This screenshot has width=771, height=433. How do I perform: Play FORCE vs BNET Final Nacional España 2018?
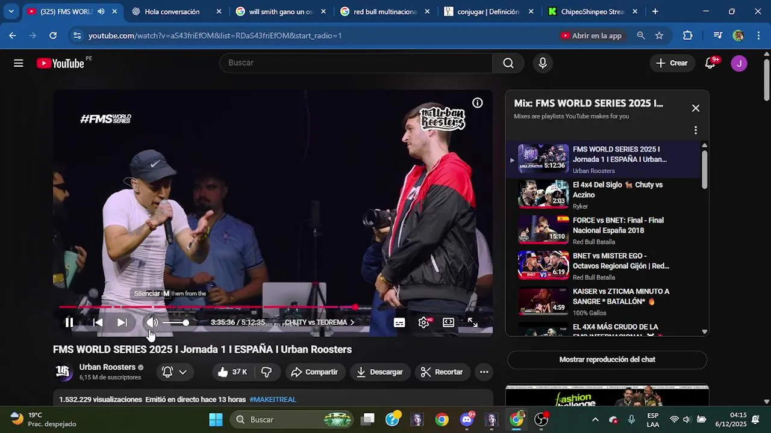tap(602, 230)
